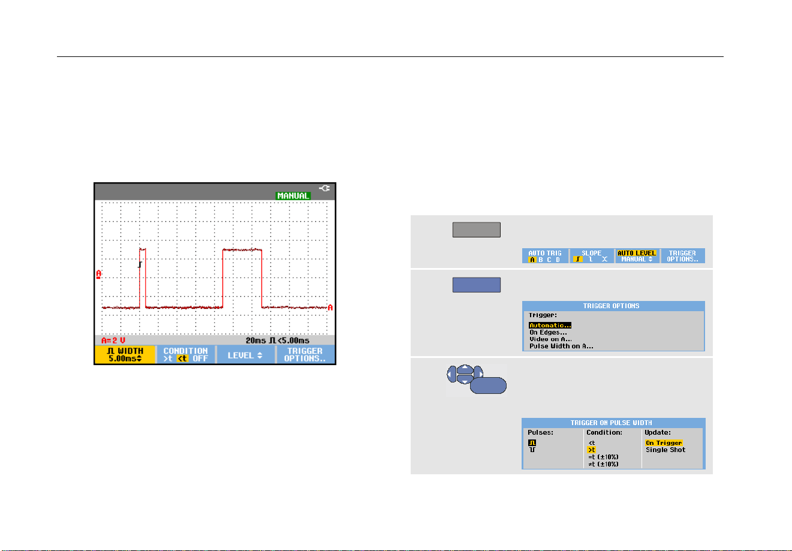Open TRIGGER OPTIONS.. on scope screen softkeys
The image size is (792, 551).
305,355
